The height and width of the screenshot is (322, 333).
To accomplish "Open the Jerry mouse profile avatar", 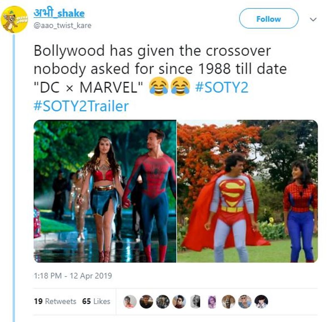I will click(x=14, y=20).
